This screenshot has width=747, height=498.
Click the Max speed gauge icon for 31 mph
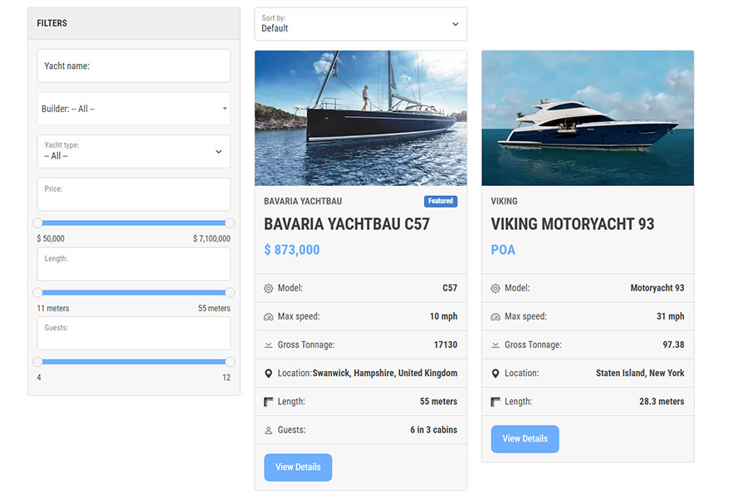click(496, 317)
